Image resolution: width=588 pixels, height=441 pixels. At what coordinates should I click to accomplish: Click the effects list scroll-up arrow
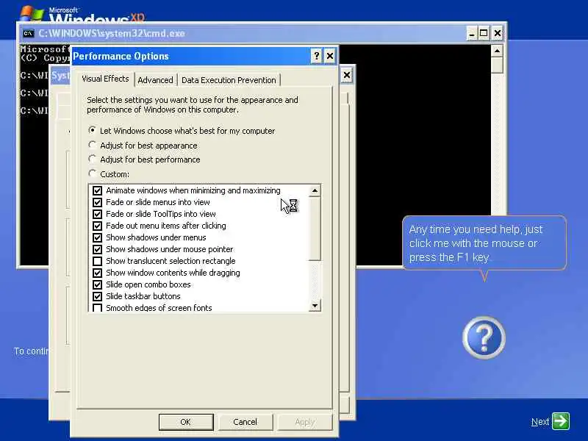tap(315, 191)
